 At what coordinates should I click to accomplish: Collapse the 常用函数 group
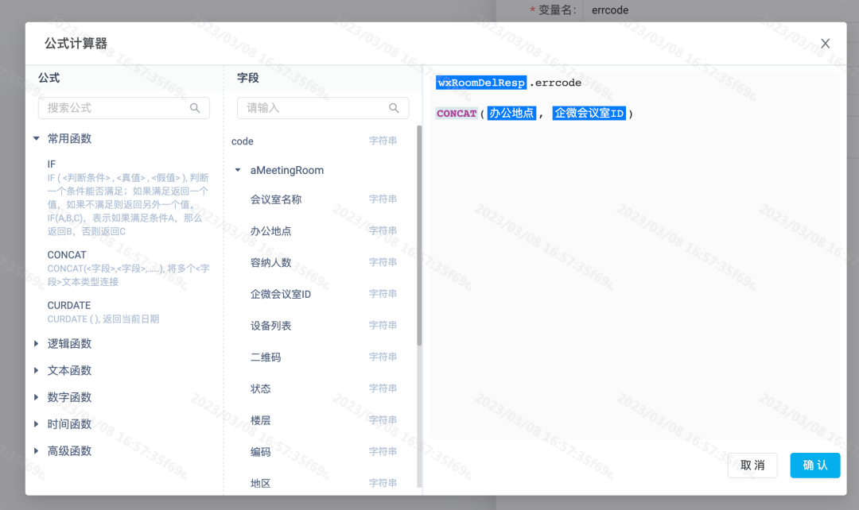[x=36, y=138]
